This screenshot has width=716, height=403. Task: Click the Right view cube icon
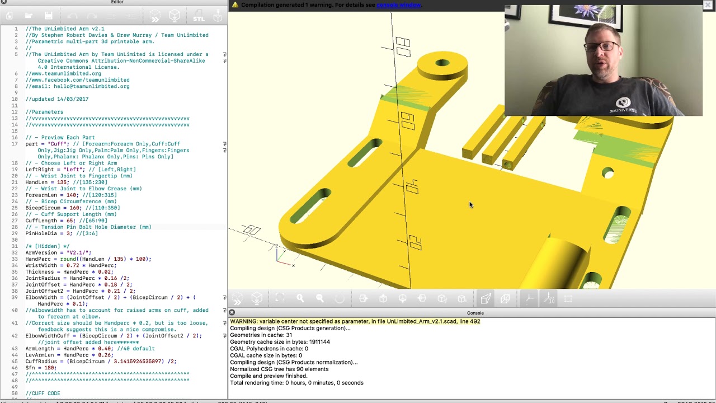363,299
